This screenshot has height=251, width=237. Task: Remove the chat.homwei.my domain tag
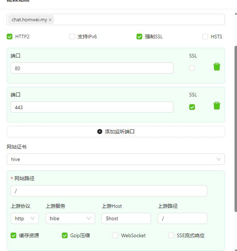[50, 20]
